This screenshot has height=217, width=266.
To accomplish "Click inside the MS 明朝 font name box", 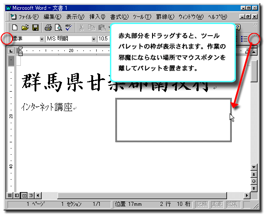I will pyautogui.click(x=69, y=39).
